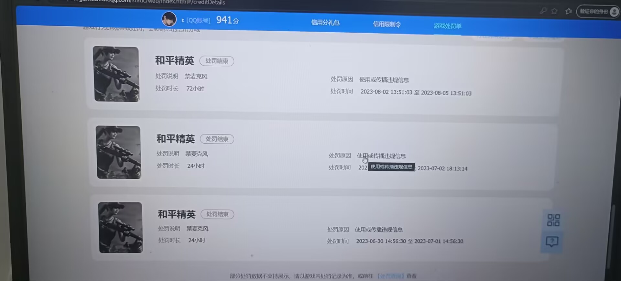Viewport: 621px width, 281px height.
Task: Click 处罚结束 badge on 2023-06-30 record
Action: pos(217,214)
